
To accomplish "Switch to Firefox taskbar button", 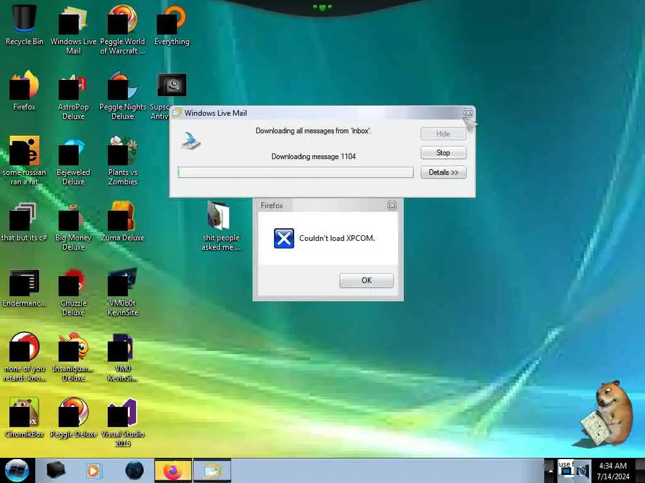I will pyautogui.click(x=173, y=470).
